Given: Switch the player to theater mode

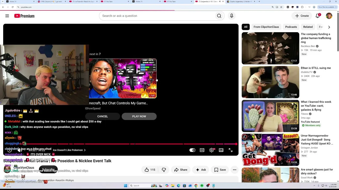Looking at the screenshot, I should 221,150.
